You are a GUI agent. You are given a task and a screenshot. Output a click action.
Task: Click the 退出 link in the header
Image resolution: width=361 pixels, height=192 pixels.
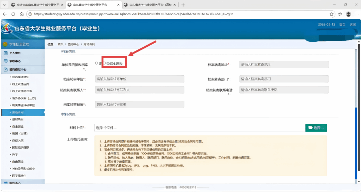[352, 24]
